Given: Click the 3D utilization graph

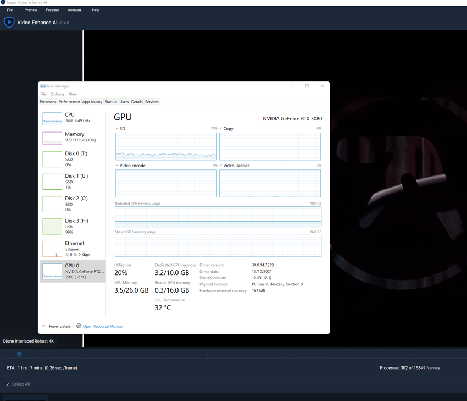Looking at the screenshot, I should pyautogui.click(x=166, y=146).
